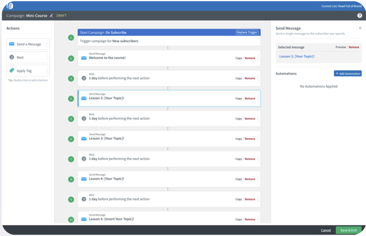
Task: Click step number 4 green circle
Action: click(x=71, y=99)
